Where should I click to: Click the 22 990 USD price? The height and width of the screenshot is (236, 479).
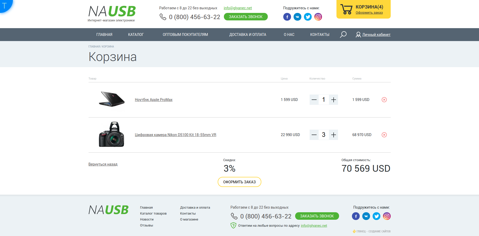click(x=290, y=135)
